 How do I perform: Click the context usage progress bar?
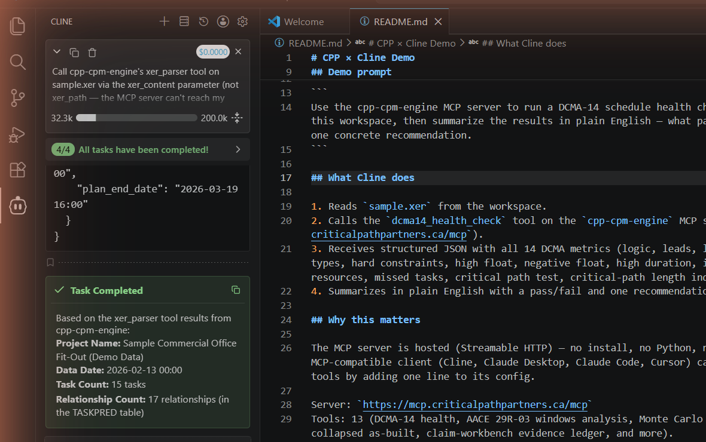coord(136,118)
